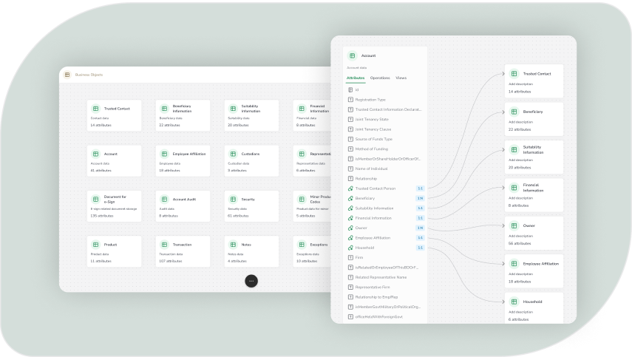Screen dimensions: 632x357
Task: Click the Household node's table icon
Action: (x=515, y=302)
